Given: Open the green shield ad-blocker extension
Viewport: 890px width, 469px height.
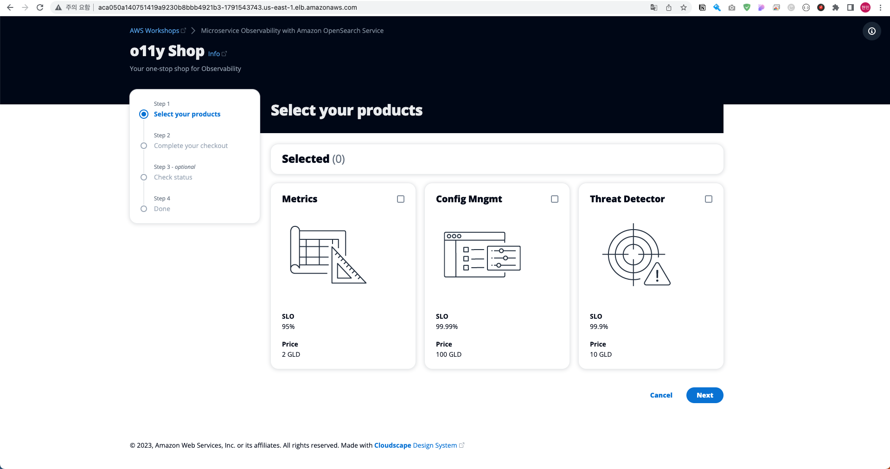Looking at the screenshot, I should pos(747,7).
